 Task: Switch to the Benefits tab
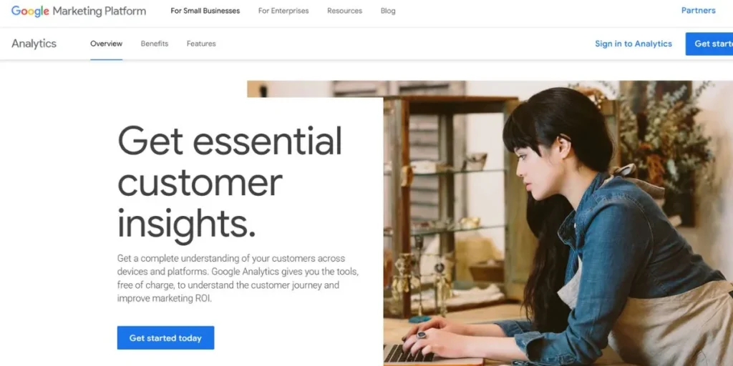(x=155, y=44)
